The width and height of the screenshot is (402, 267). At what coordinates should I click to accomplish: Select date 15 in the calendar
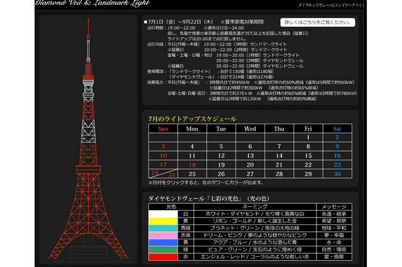point(308,155)
